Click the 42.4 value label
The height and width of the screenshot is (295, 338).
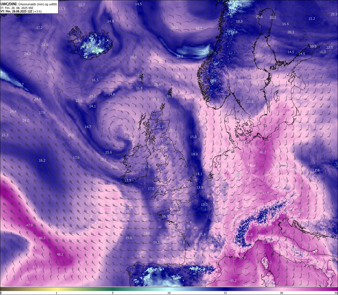[265, 193]
